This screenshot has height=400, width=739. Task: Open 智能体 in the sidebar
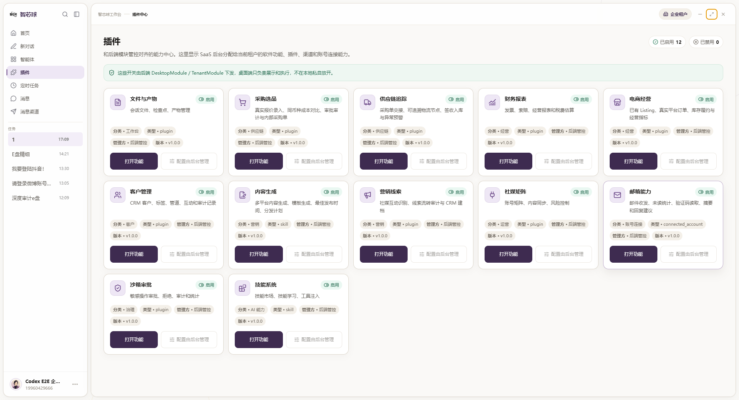pyautogui.click(x=45, y=59)
